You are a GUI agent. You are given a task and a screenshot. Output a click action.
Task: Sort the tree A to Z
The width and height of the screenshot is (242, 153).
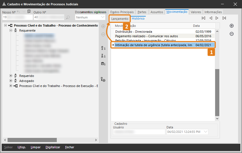(103, 48)
